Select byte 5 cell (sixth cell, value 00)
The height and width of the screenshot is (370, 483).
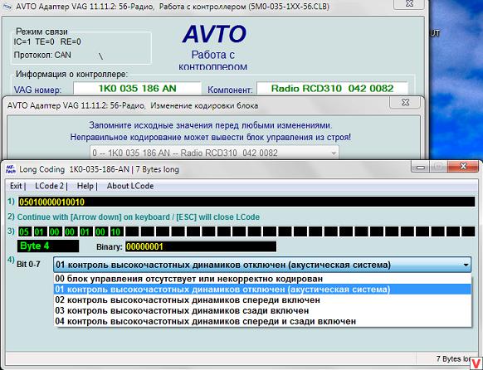click(x=100, y=231)
